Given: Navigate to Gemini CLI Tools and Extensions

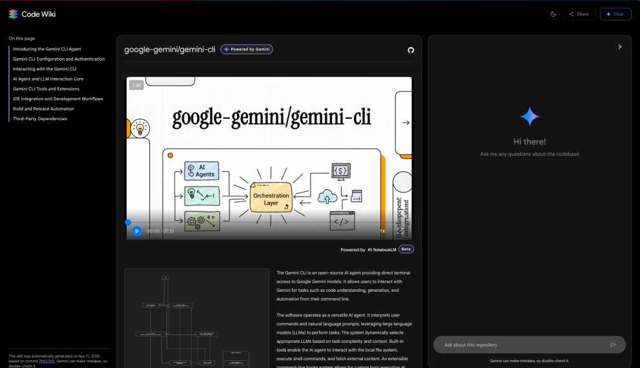Looking at the screenshot, I should pyautogui.click(x=46, y=89).
